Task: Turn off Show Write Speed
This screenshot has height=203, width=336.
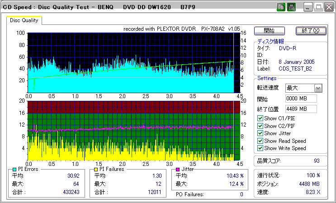Action: coord(260,148)
